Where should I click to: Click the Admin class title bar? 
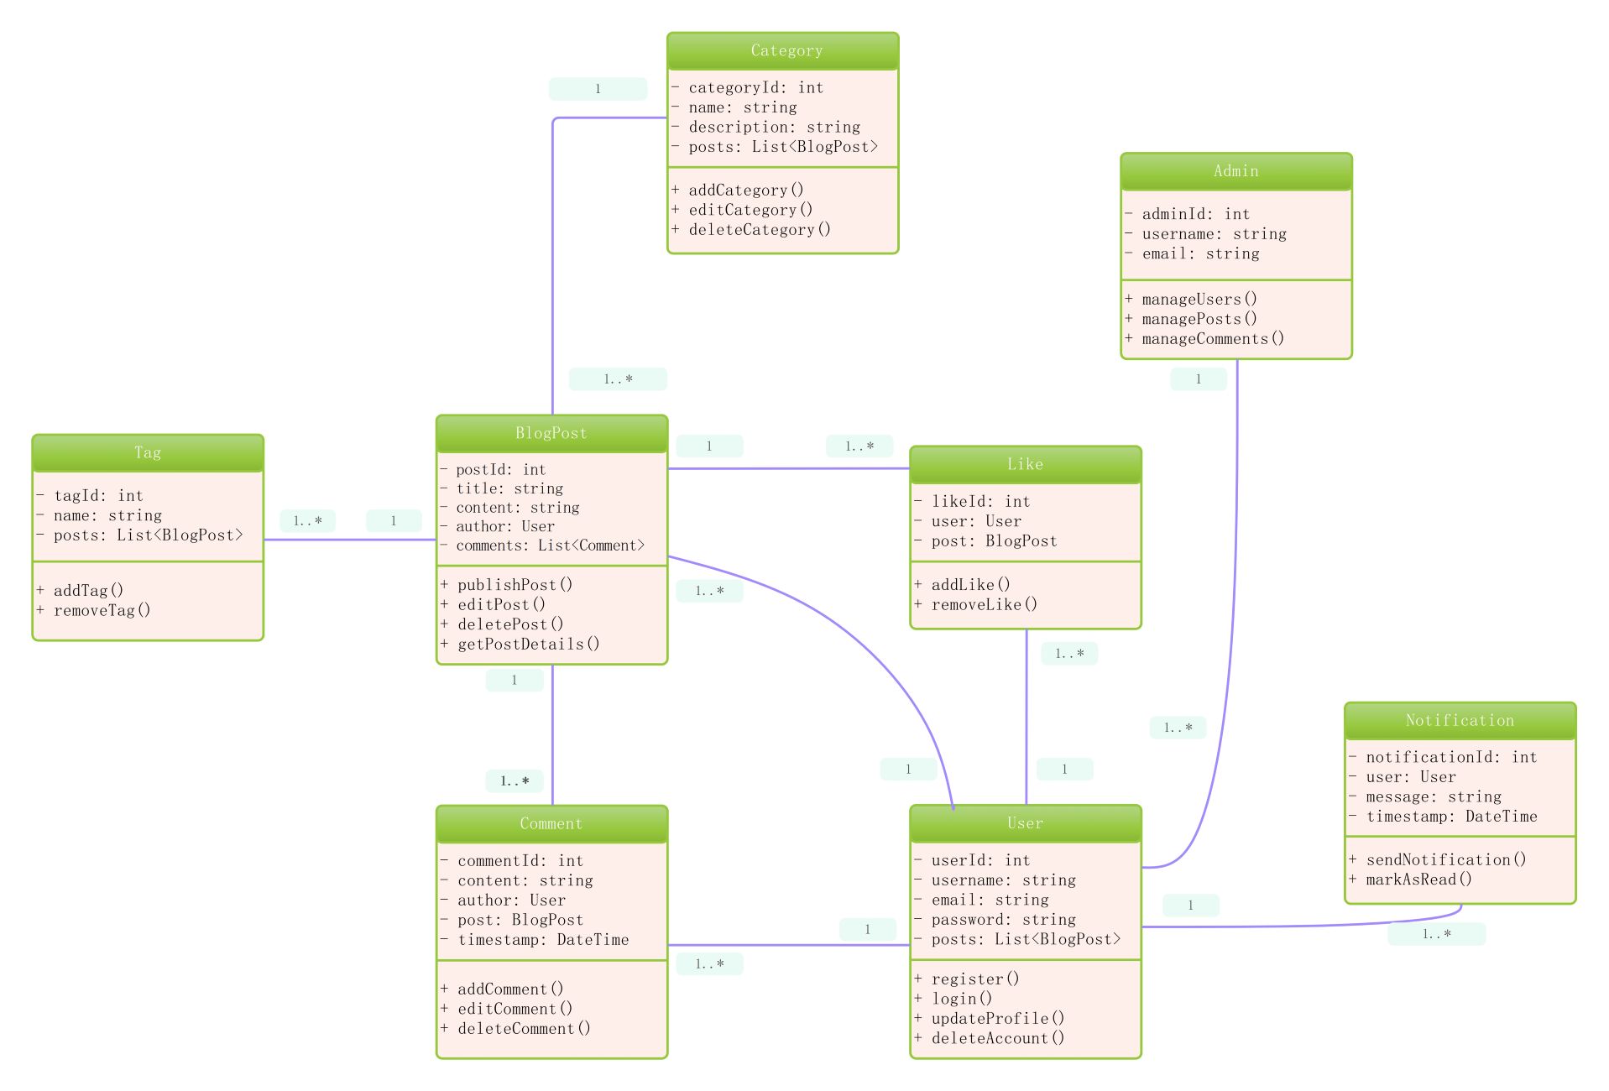(1235, 171)
